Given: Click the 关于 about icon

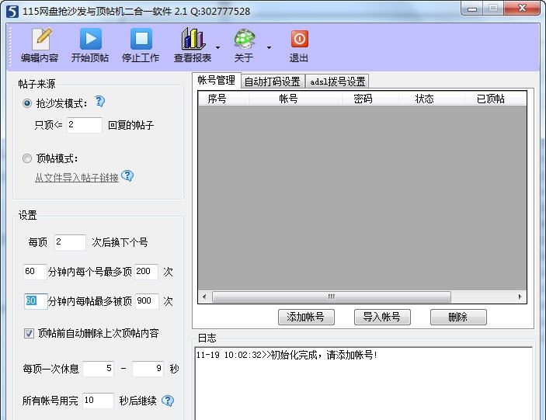Looking at the screenshot, I should click(x=244, y=40).
